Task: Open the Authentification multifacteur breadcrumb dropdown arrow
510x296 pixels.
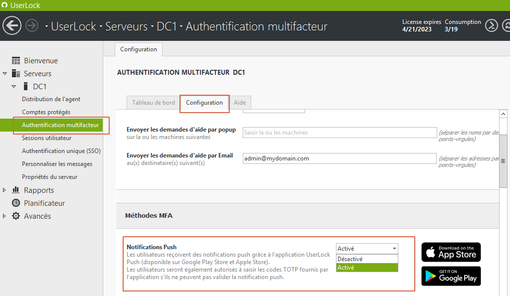Action: [181, 26]
